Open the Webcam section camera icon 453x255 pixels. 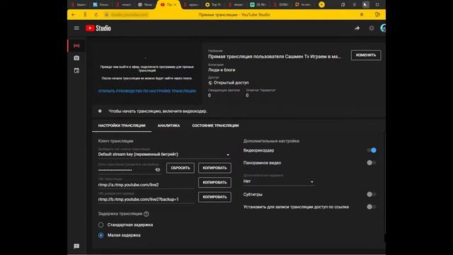[x=76, y=58]
